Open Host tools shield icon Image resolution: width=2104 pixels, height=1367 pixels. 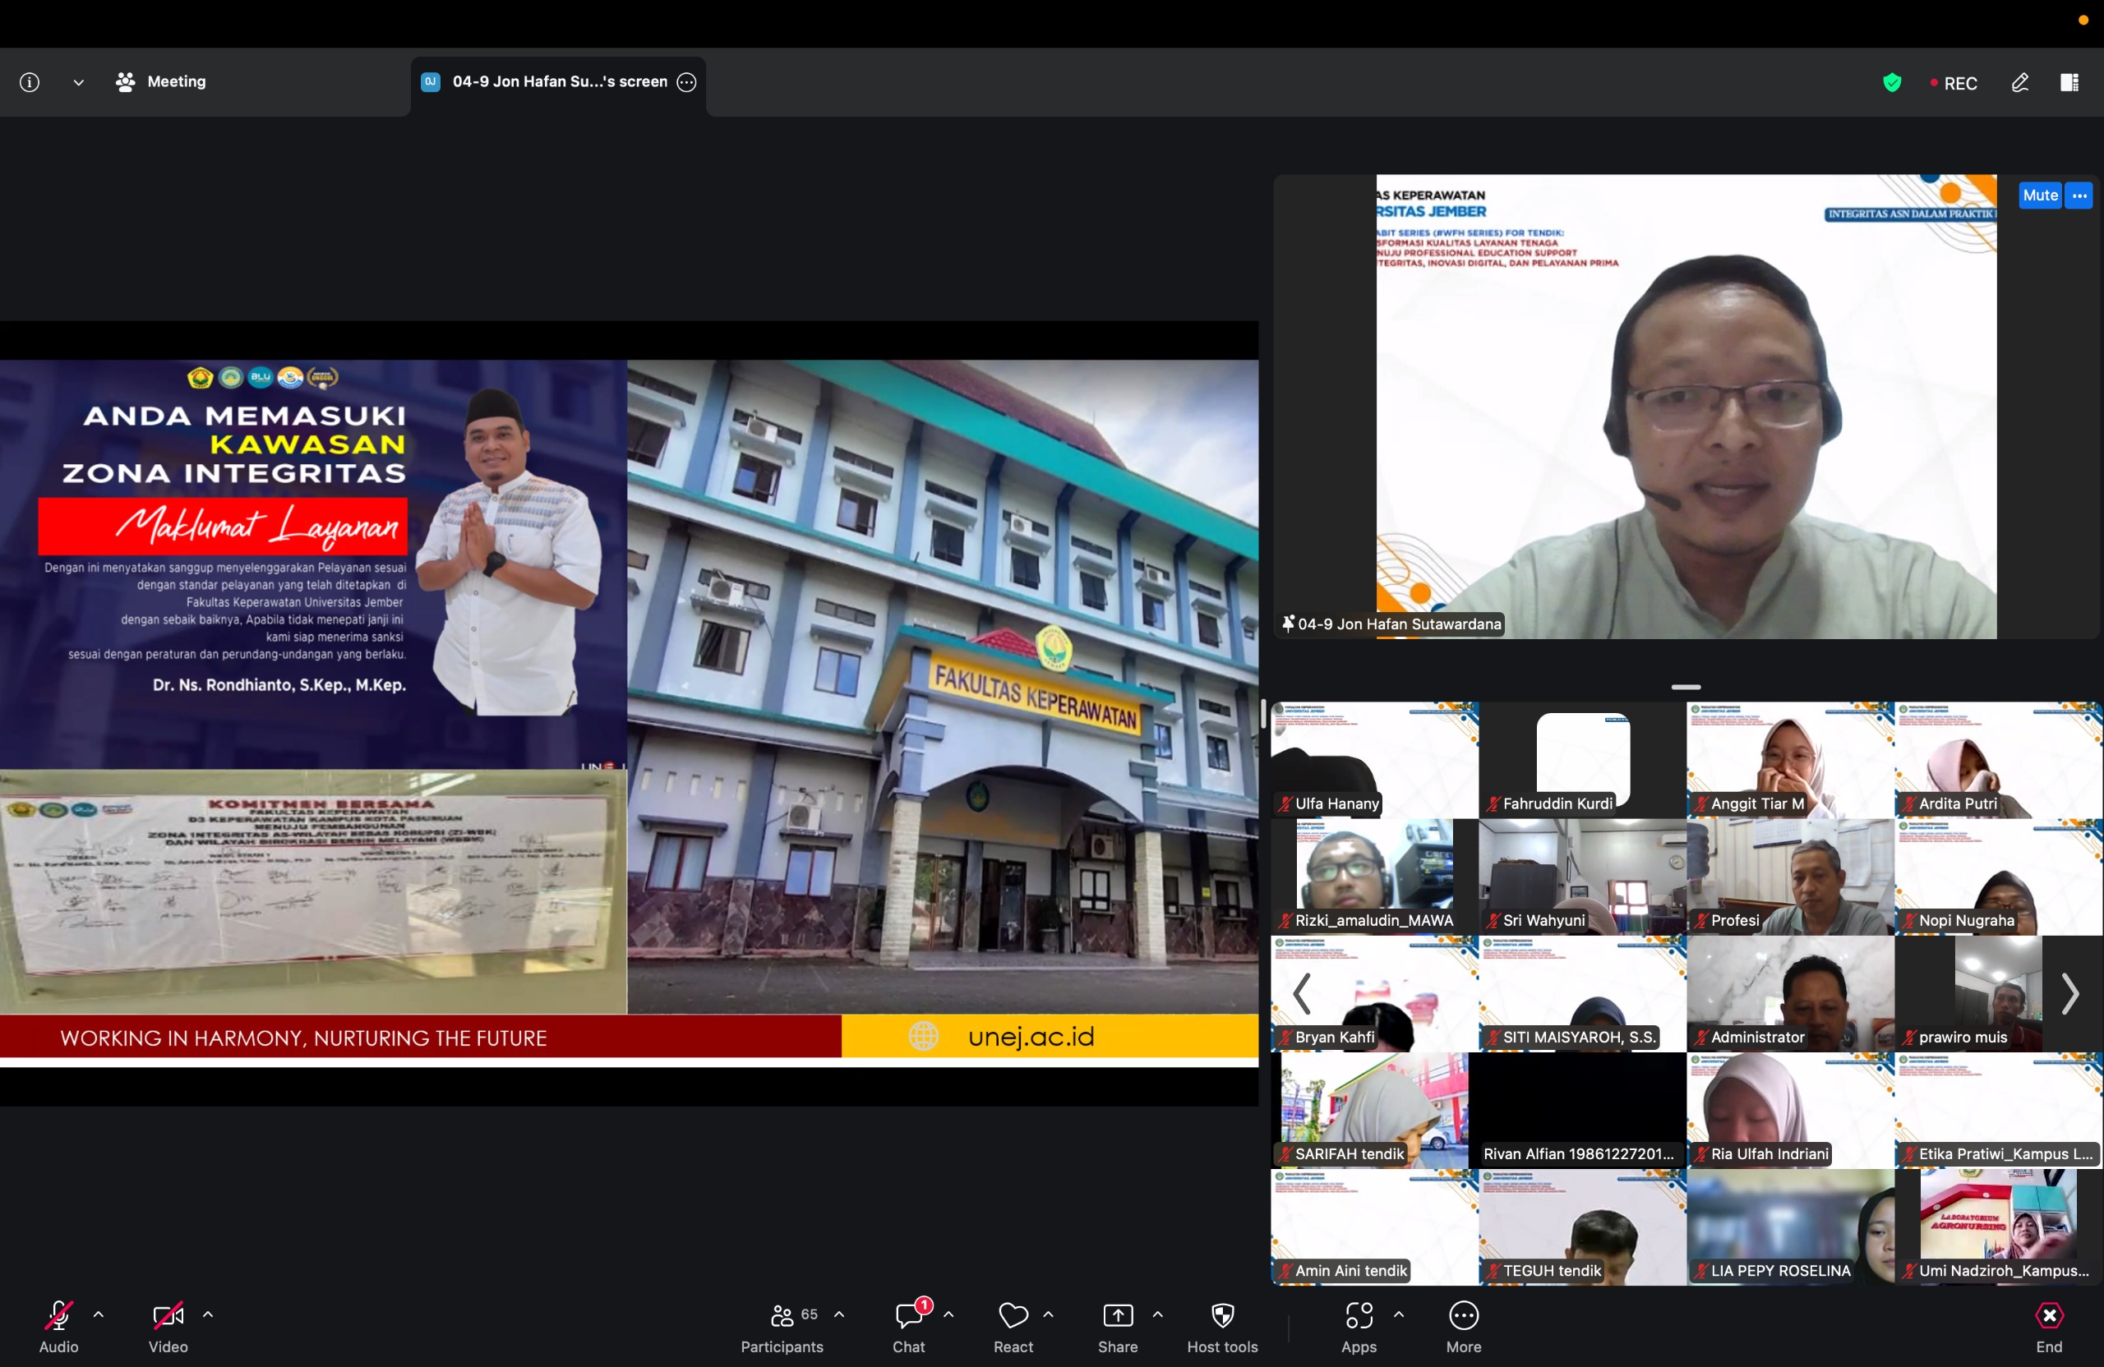[1223, 1328]
